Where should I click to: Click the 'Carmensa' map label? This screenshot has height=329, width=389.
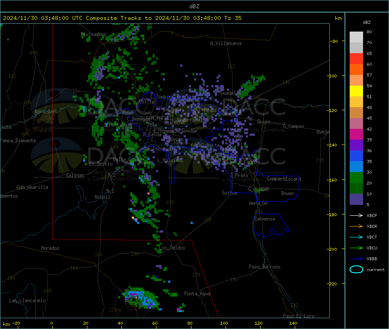[x=265, y=219]
